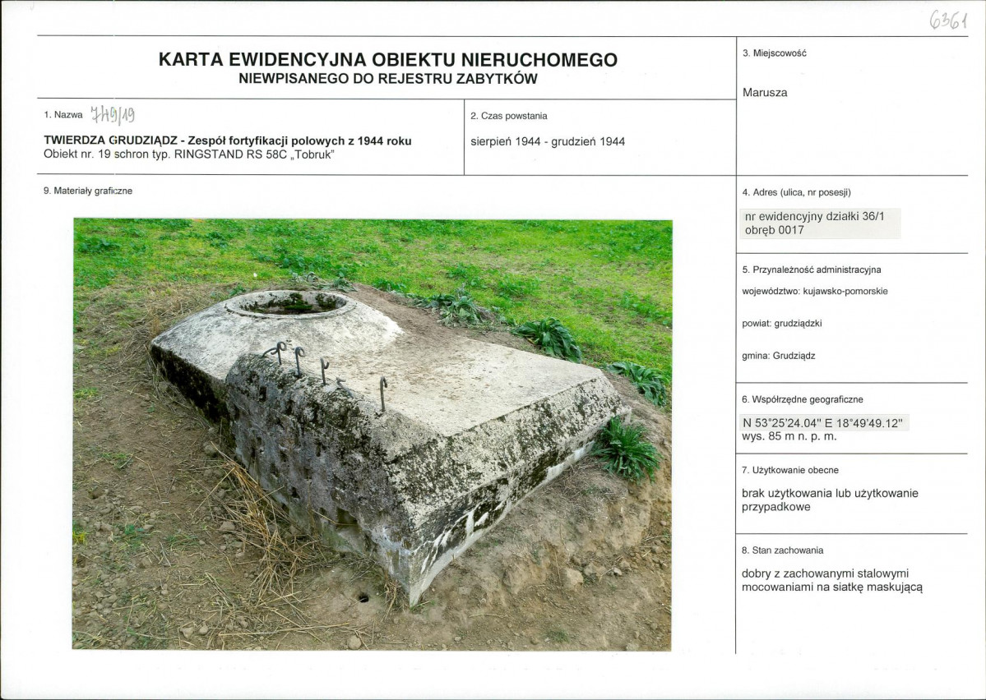The image size is (986, 700).
Task: Click the label '2. Czas powstania'
Action: point(509,116)
